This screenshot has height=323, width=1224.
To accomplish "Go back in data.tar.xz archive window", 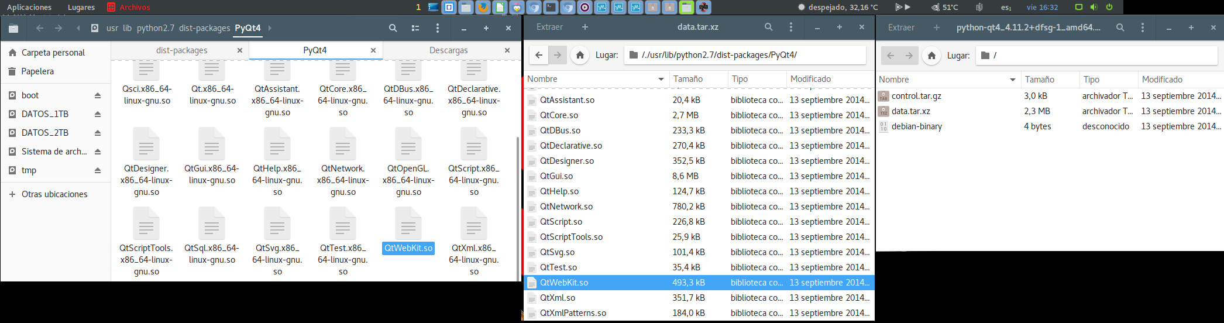I will 539,55.
